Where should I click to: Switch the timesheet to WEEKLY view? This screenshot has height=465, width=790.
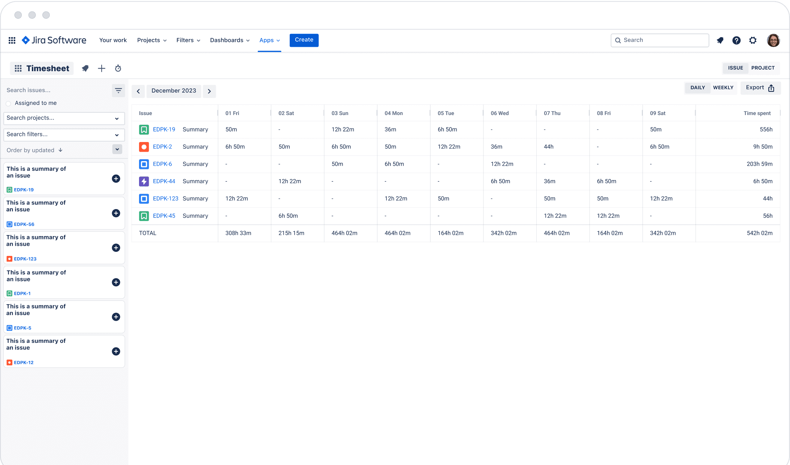click(x=723, y=88)
